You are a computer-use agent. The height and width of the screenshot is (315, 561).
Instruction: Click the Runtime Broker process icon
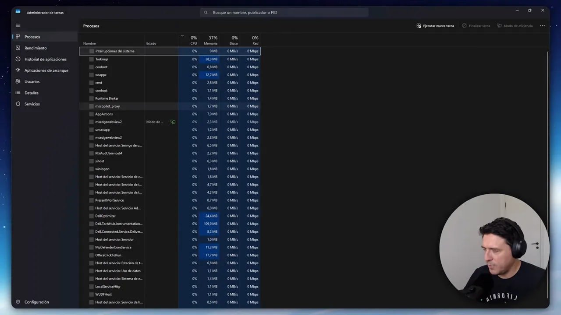[x=92, y=98]
